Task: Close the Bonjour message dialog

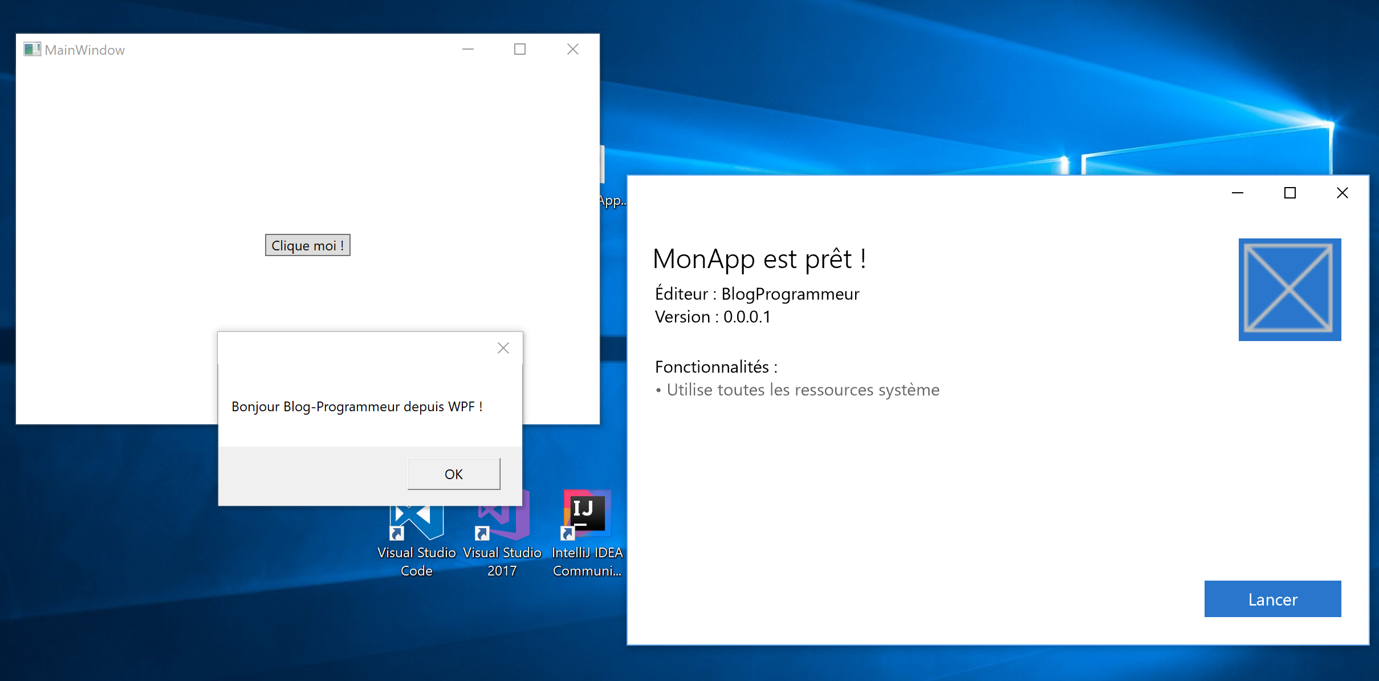Action: (x=503, y=348)
